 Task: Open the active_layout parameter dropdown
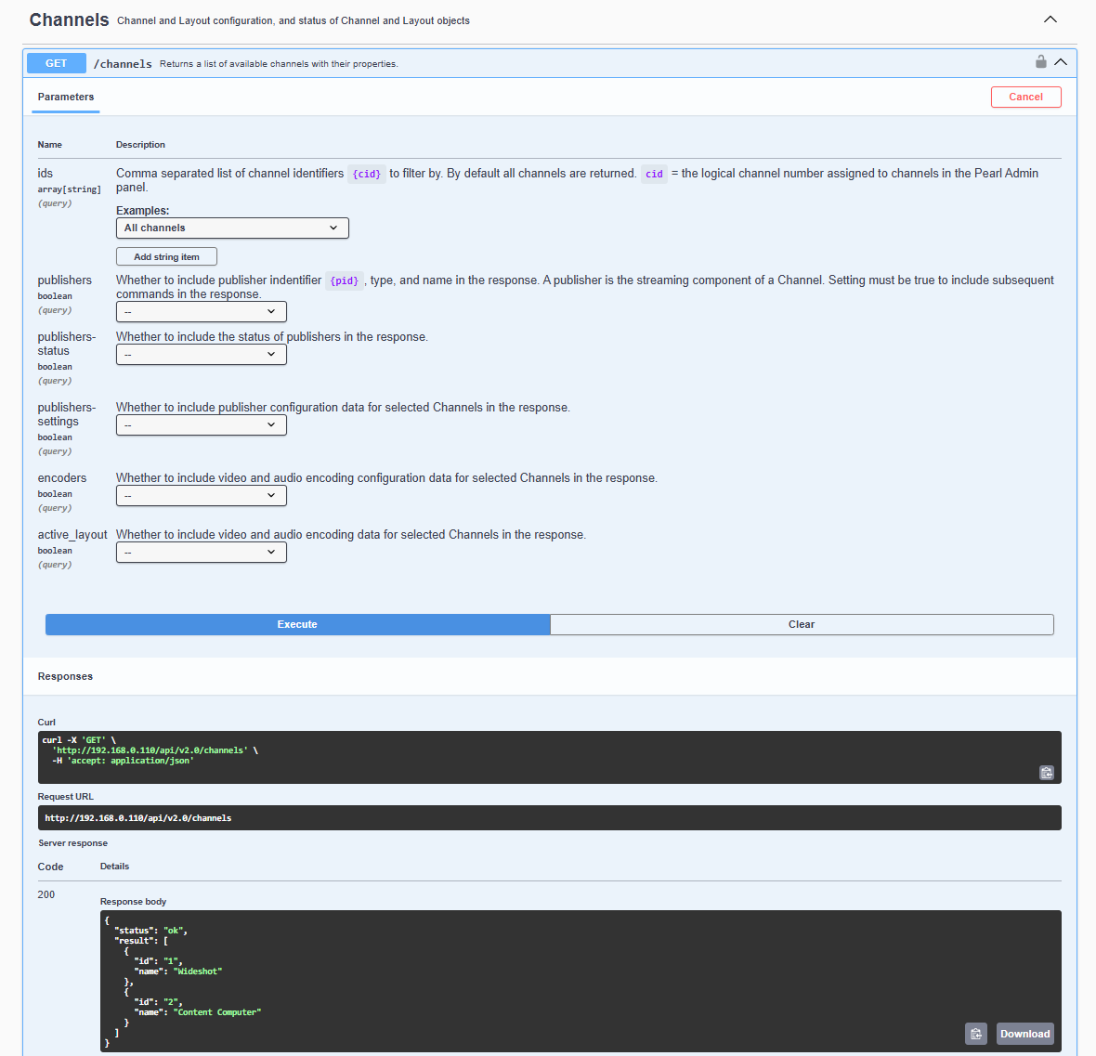coord(201,552)
